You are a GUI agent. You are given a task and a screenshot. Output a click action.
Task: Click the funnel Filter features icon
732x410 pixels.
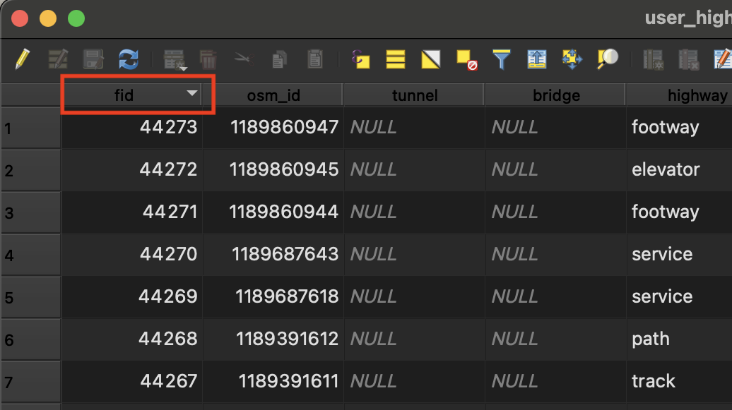pos(501,59)
